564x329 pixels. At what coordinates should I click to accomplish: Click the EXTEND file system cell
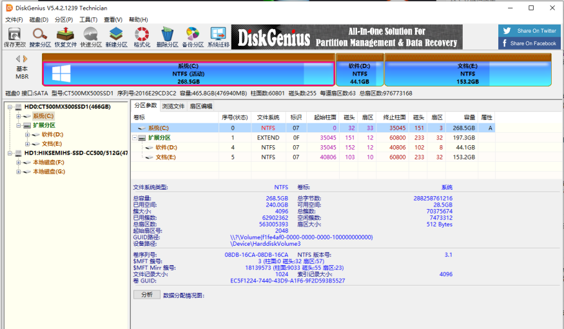(x=268, y=138)
